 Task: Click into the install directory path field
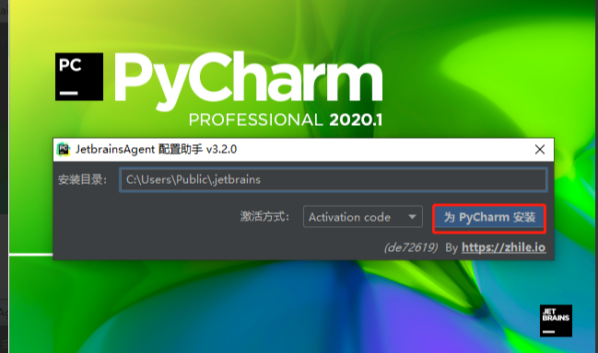pyautogui.click(x=334, y=179)
